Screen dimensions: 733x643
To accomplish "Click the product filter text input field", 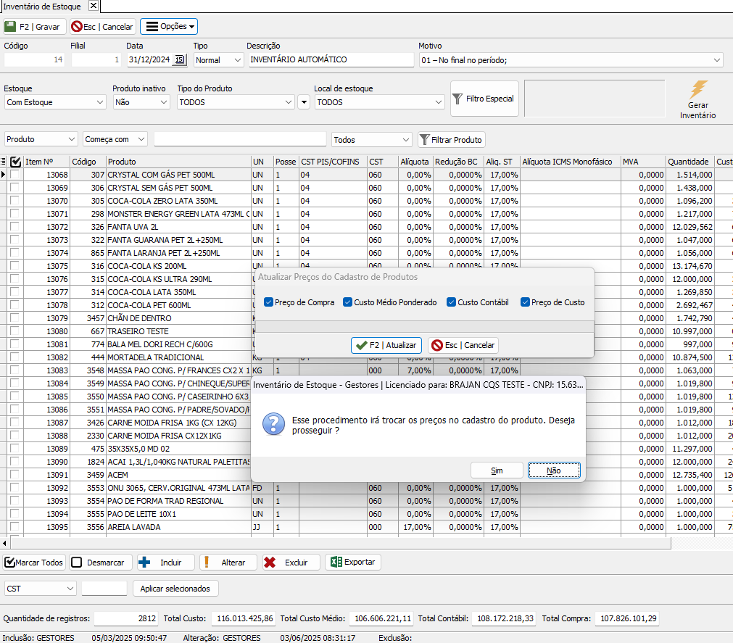I will pos(240,139).
